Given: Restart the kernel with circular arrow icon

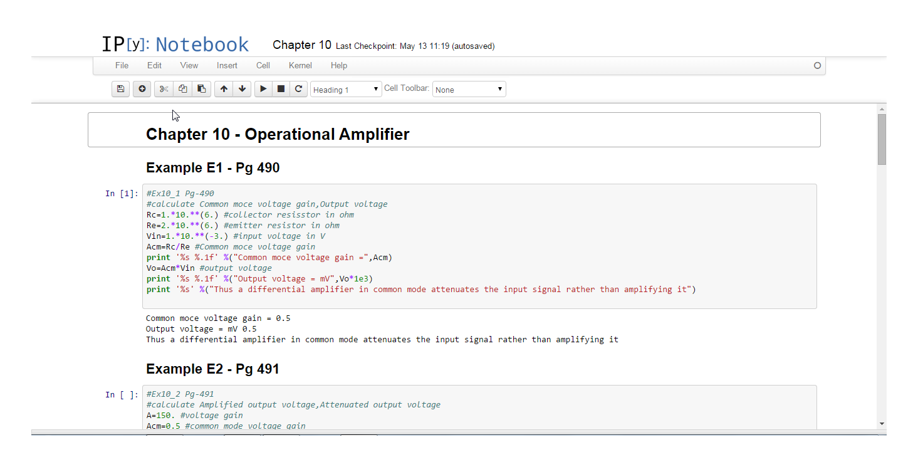Looking at the screenshot, I should (x=299, y=89).
